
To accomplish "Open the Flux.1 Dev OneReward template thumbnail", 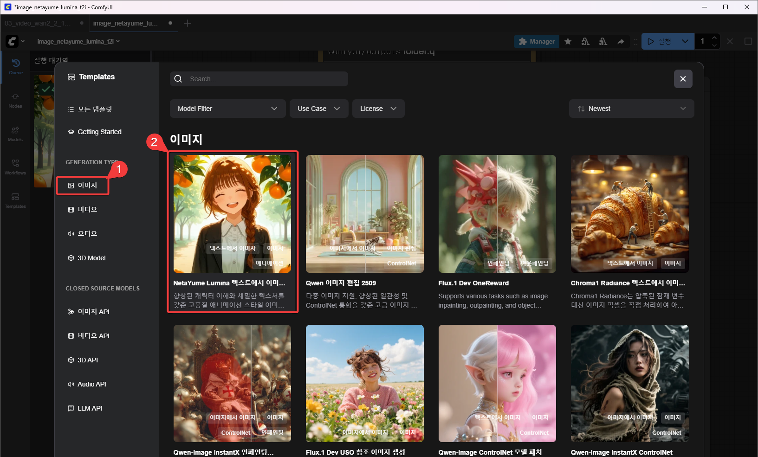I will [x=497, y=214].
